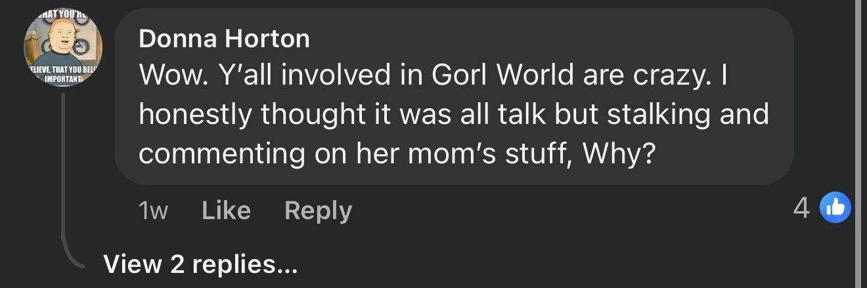Open the reaction count showing 4

click(x=801, y=209)
